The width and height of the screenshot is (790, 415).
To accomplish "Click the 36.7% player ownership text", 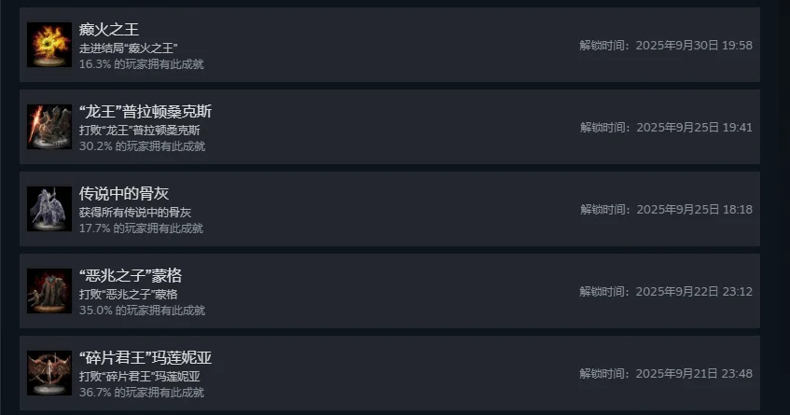I will tap(142, 393).
